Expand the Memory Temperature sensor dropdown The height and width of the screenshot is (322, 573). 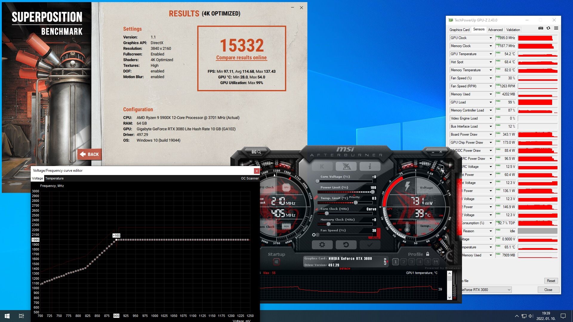coord(490,70)
